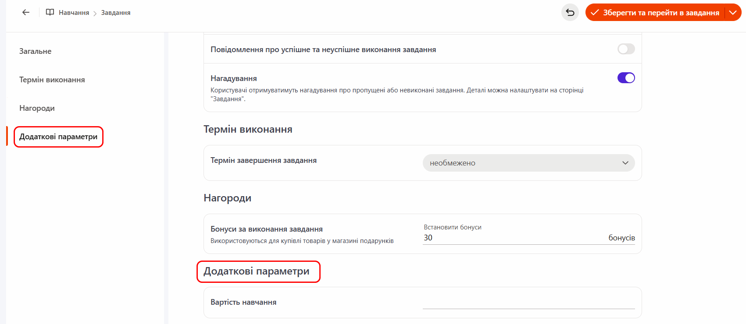
Task: Click the book icon in breadcrumb
Action: [x=50, y=13]
